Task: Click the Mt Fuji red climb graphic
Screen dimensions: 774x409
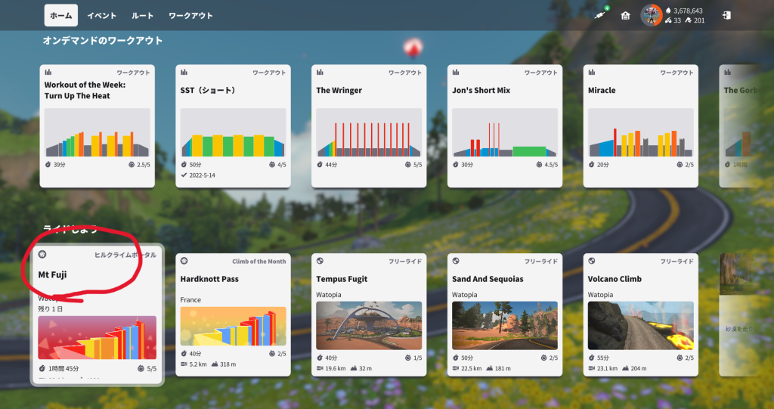Action: (x=98, y=338)
